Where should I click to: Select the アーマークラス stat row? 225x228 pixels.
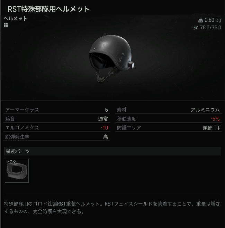[56, 110]
